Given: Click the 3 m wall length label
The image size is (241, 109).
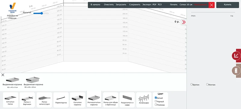Looking at the screenshot, I should (x=31, y=6).
